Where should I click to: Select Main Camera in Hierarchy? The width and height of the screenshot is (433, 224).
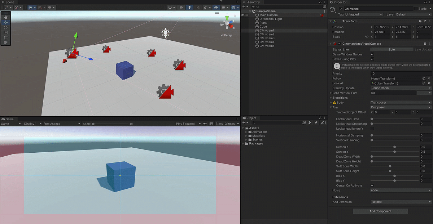pyautogui.click(x=268, y=15)
